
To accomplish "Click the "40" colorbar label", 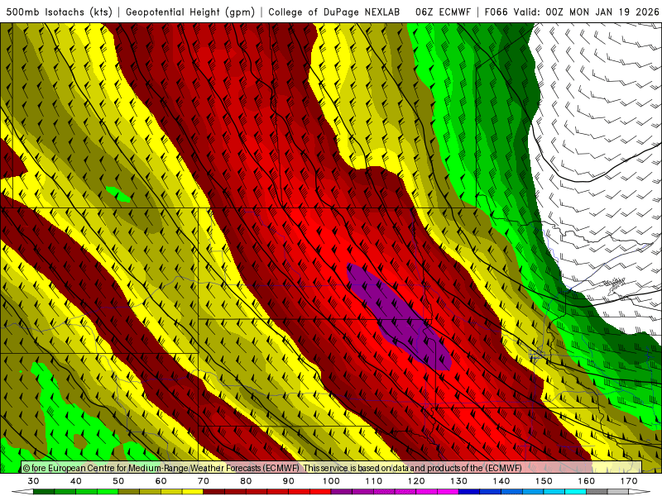I will click(x=76, y=481).
